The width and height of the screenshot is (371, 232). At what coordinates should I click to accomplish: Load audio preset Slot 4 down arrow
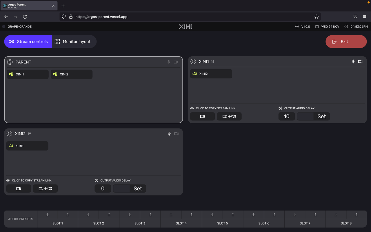[x=171, y=215]
